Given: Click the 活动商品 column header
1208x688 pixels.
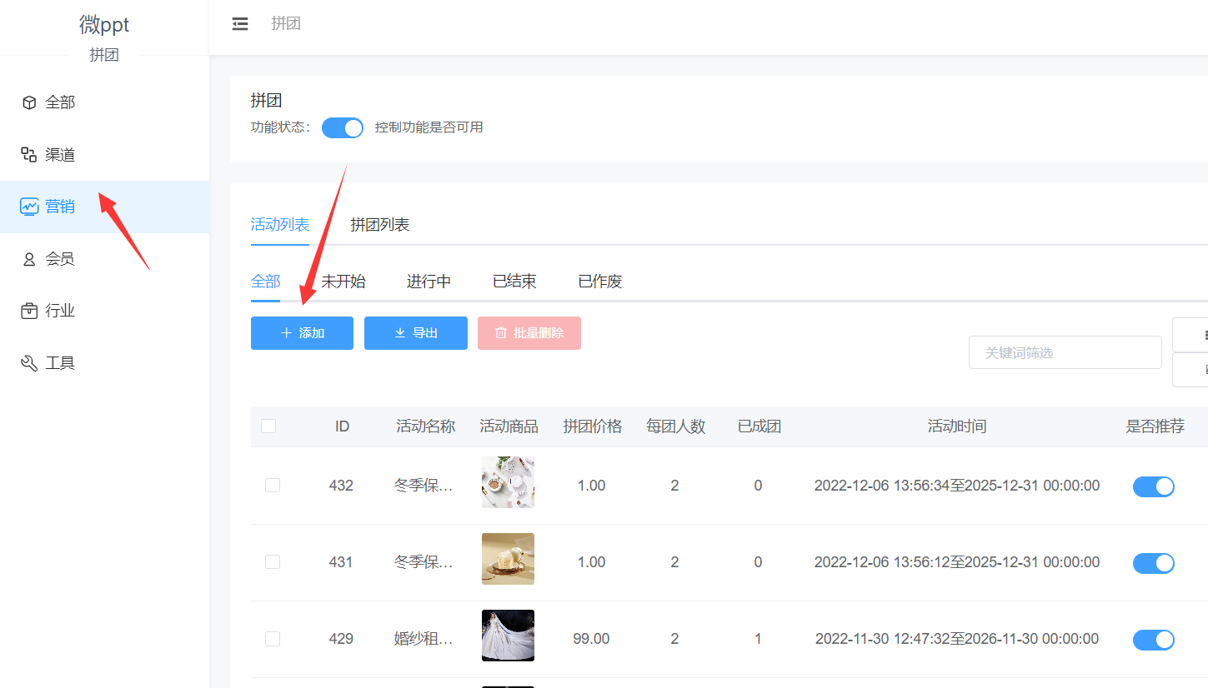Looking at the screenshot, I should coord(509,426).
